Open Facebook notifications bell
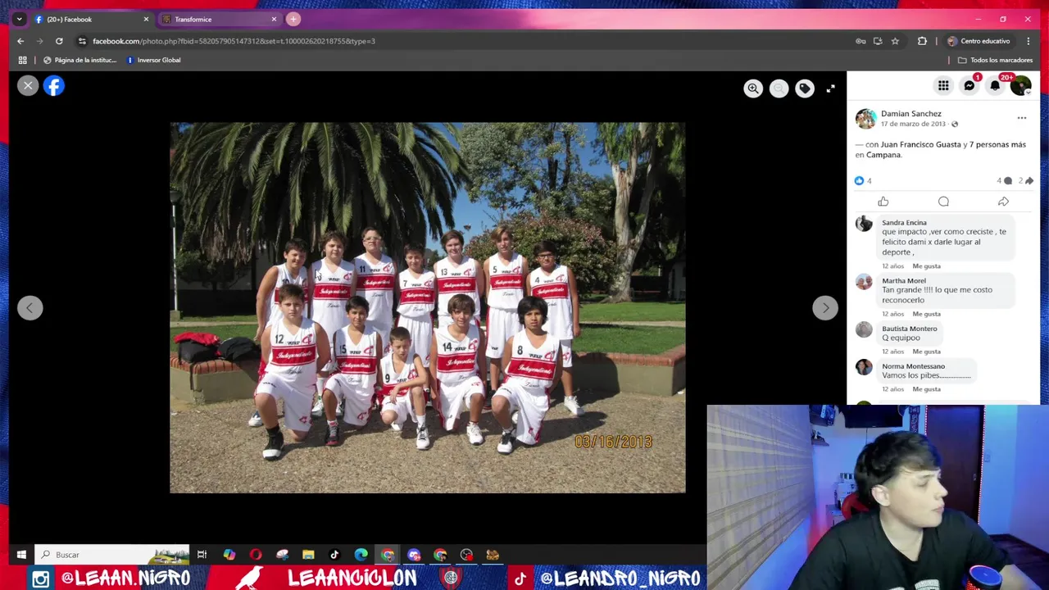The height and width of the screenshot is (590, 1049). click(x=995, y=85)
